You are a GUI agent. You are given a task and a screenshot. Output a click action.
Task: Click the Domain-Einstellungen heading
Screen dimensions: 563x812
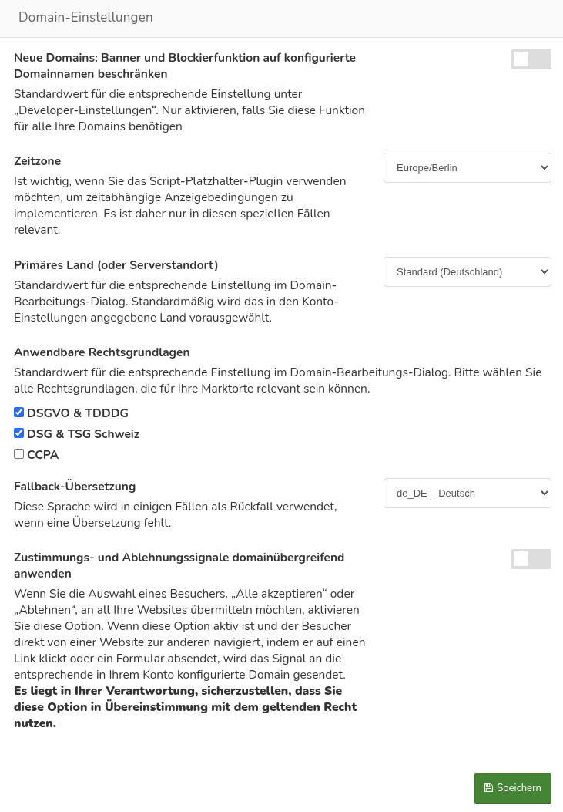85,17
